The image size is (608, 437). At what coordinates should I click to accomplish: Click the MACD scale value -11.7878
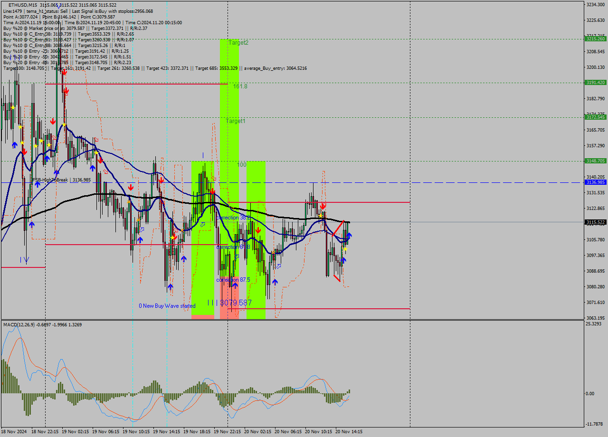[x=594, y=424]
